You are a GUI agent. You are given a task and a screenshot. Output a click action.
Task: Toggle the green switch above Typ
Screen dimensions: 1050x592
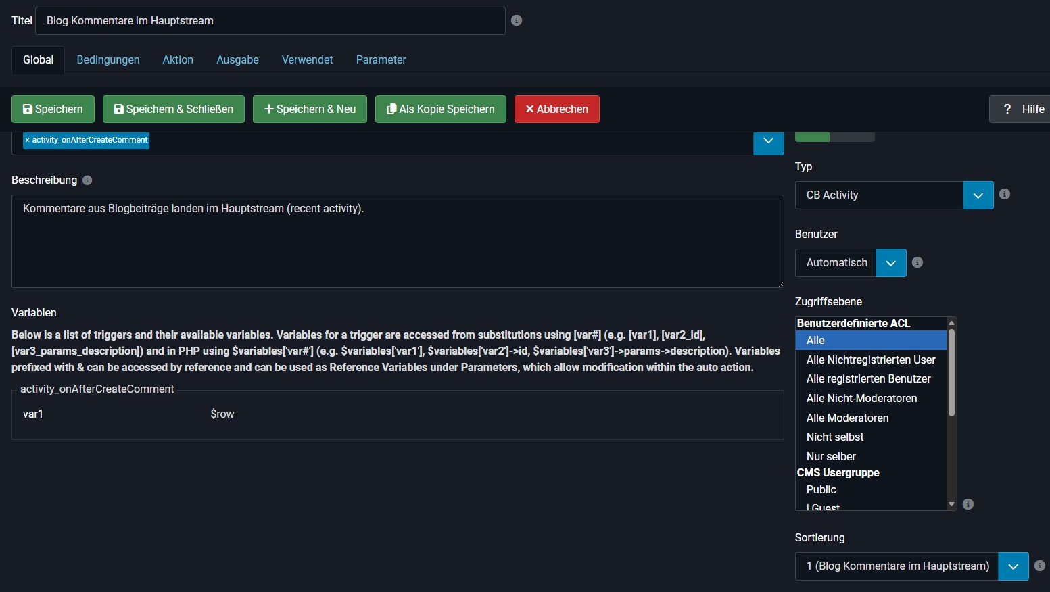tap(834, 137)
